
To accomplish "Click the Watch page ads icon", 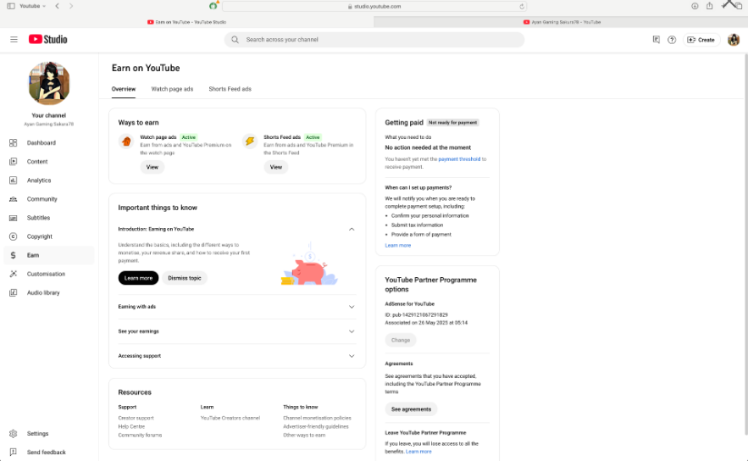I will [126, 142].
